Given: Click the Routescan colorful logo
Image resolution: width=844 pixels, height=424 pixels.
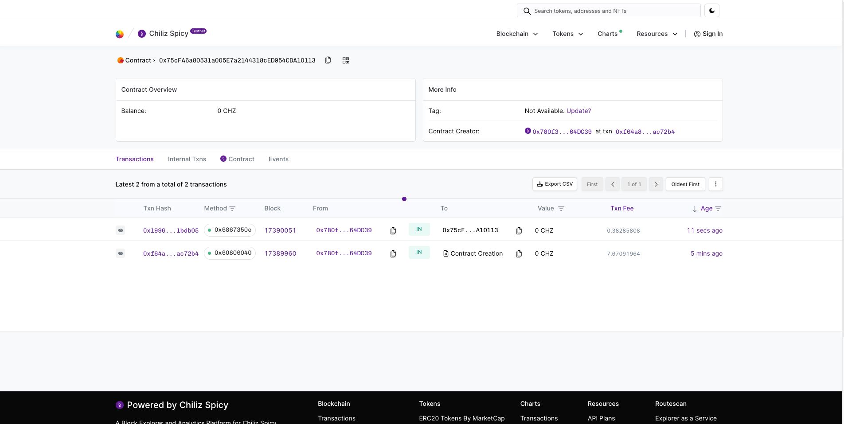Looking at the screenshot, I should click(x=120, y=34).
